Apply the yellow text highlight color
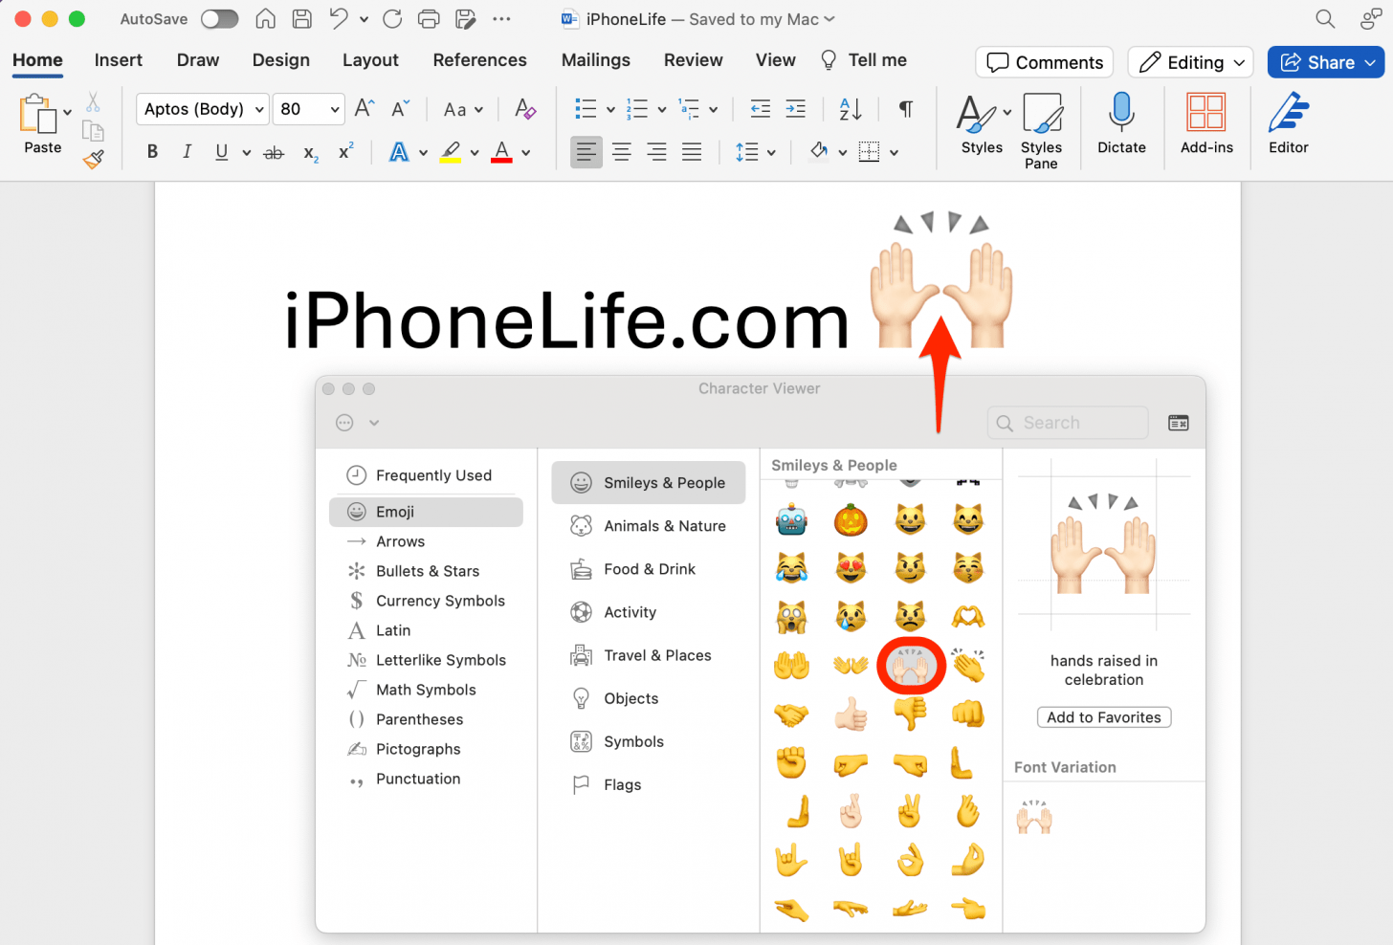This screenshot has height=945, width=1393. pyautogui.click(x=451, y=152)
